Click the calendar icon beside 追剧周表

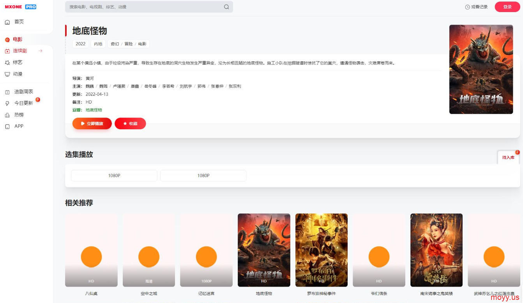click(7, 92)
